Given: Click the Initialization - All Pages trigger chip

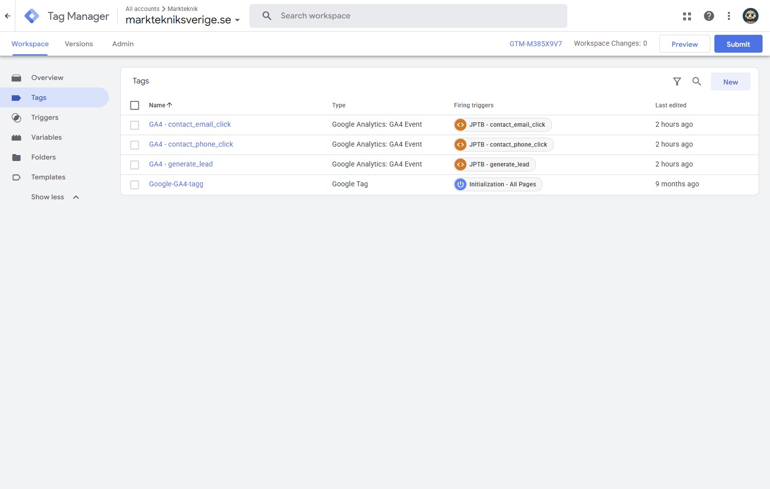Looking at the screenshot, I should coord(498,184).
